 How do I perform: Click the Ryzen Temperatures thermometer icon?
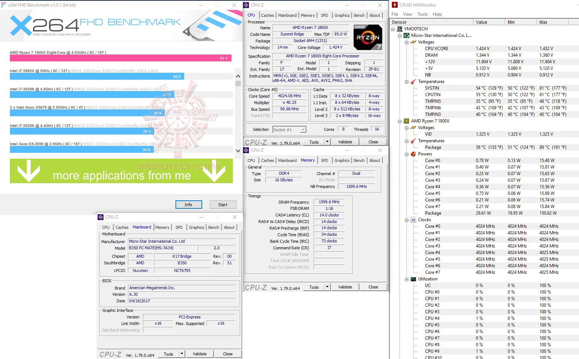(x=413, y=141)
